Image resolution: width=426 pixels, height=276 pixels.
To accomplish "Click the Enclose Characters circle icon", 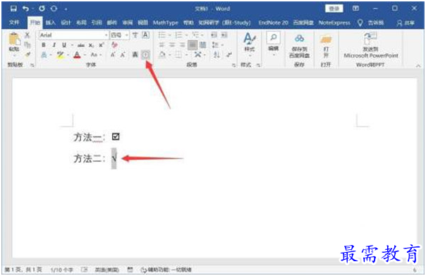I will point(145,55).
